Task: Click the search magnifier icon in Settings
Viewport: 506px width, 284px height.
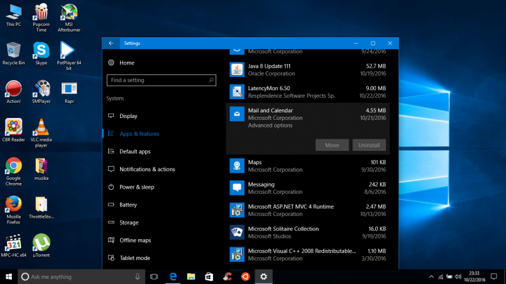Action: (211, 80)
